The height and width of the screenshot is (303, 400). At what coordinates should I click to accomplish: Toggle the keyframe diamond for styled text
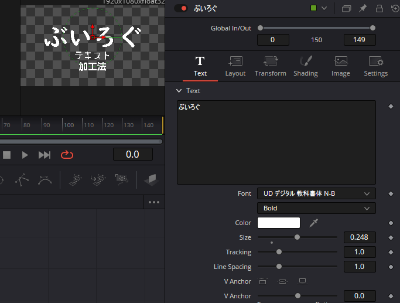391,107
